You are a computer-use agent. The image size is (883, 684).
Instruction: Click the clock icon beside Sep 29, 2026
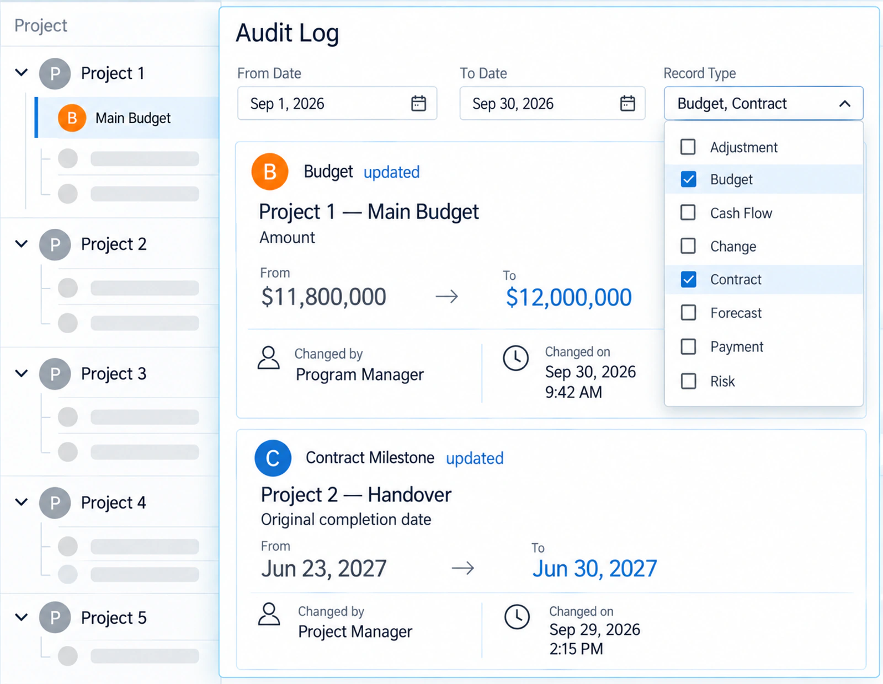coord(517,617)
